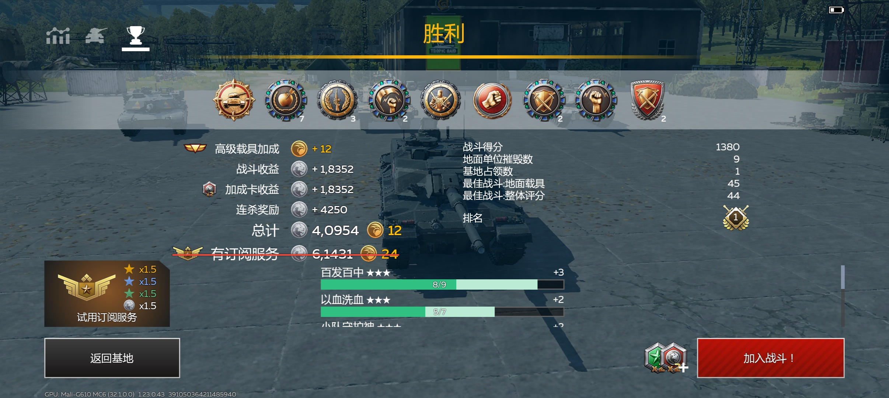Return to base with 返回基地 button
The height and width of the screenshot is (398, 889).
pyautogui.click(x=112, y=358)
